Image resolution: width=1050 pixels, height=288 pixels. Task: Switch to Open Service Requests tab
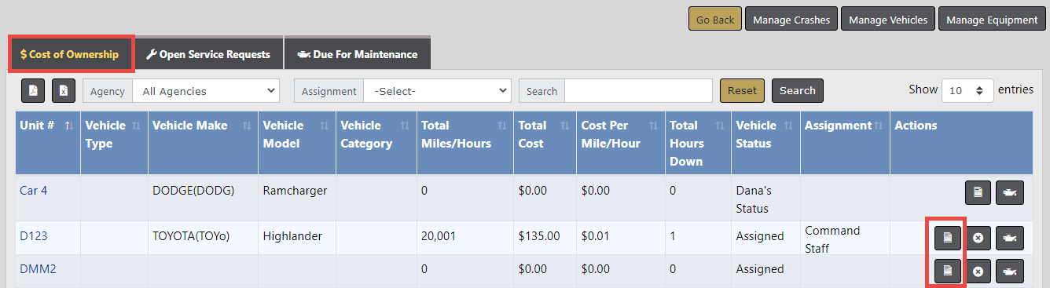click(208, 55)
